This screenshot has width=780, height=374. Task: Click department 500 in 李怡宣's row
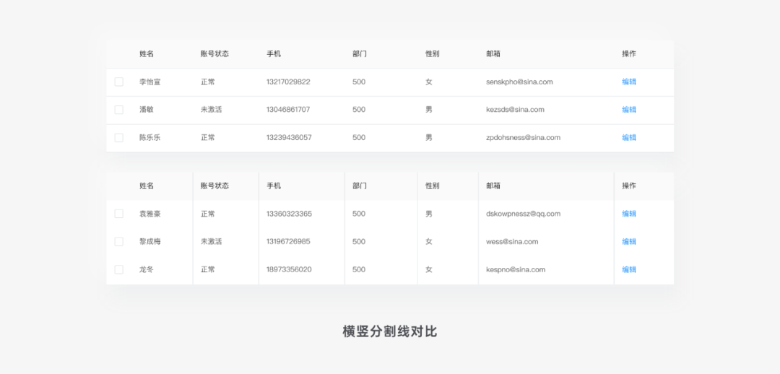coord(359,82)
